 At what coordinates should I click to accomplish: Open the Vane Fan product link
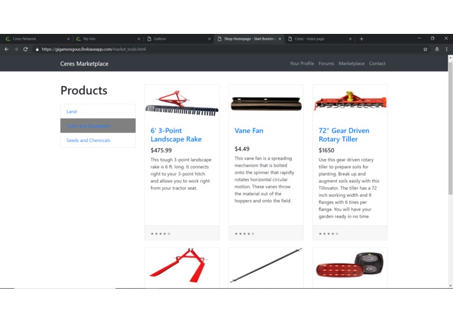pyautogui.click(x=249, y=130)
